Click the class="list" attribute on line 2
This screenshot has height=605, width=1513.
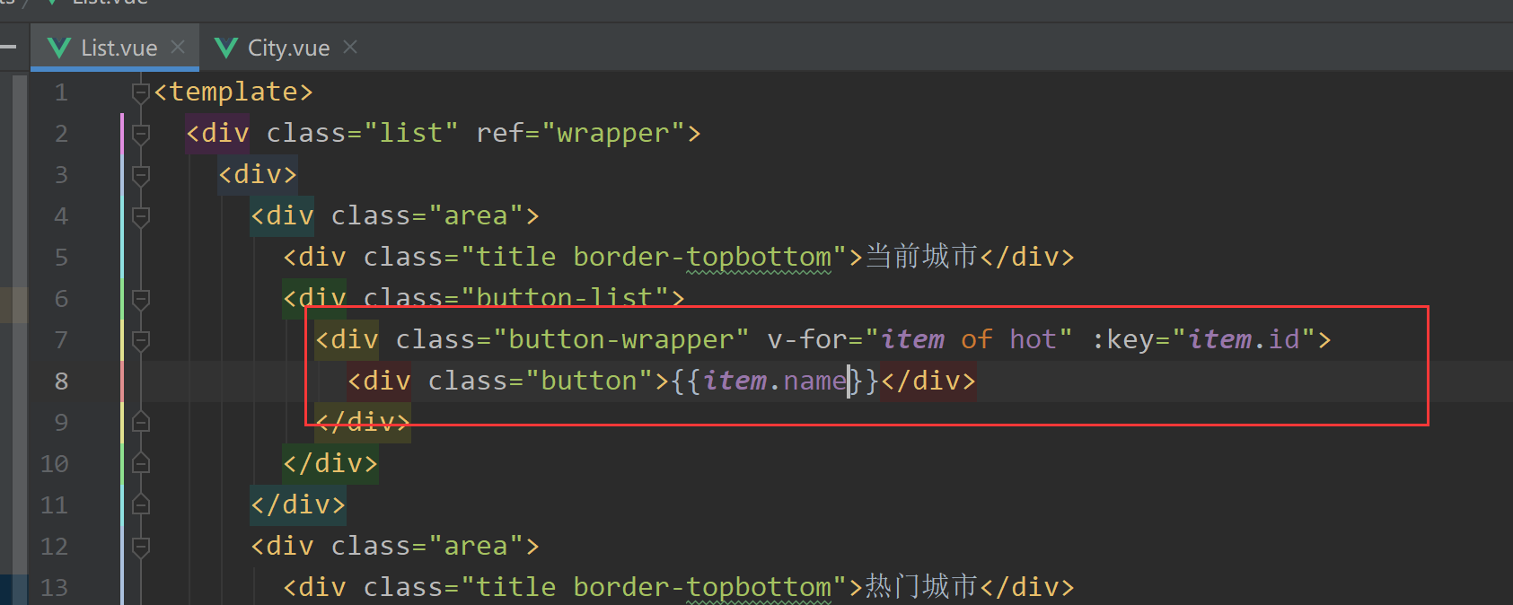pyautogui.click(x=363, y=133)
